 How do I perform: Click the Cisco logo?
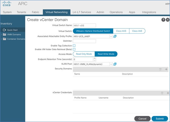(7, 4)
